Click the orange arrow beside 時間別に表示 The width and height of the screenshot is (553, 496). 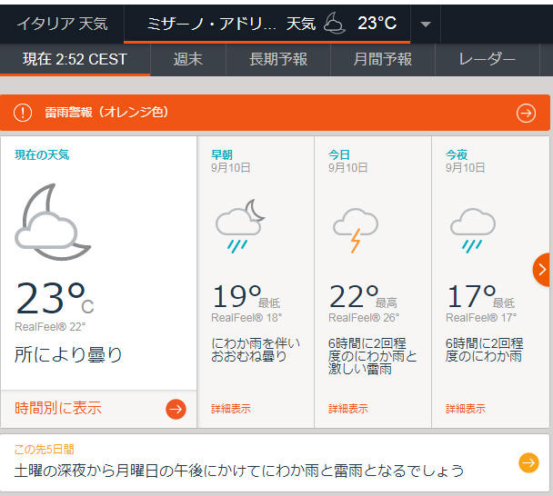176,409
